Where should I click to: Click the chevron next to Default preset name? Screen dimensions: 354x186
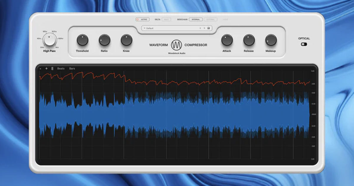(145, 28)
